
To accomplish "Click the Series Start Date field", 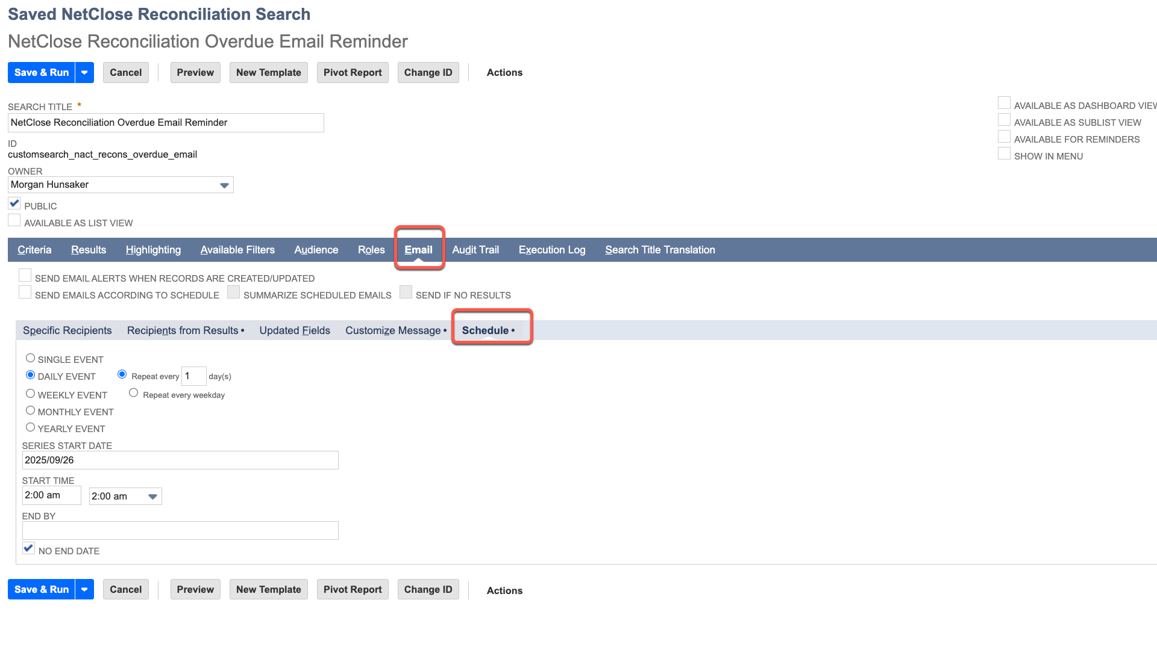I will 180,460.
